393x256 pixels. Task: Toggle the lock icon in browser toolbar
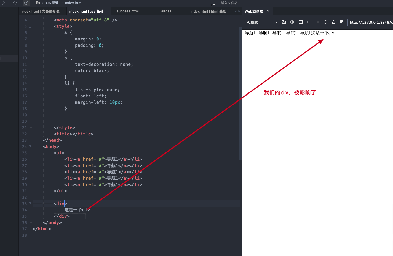(333, 22)
